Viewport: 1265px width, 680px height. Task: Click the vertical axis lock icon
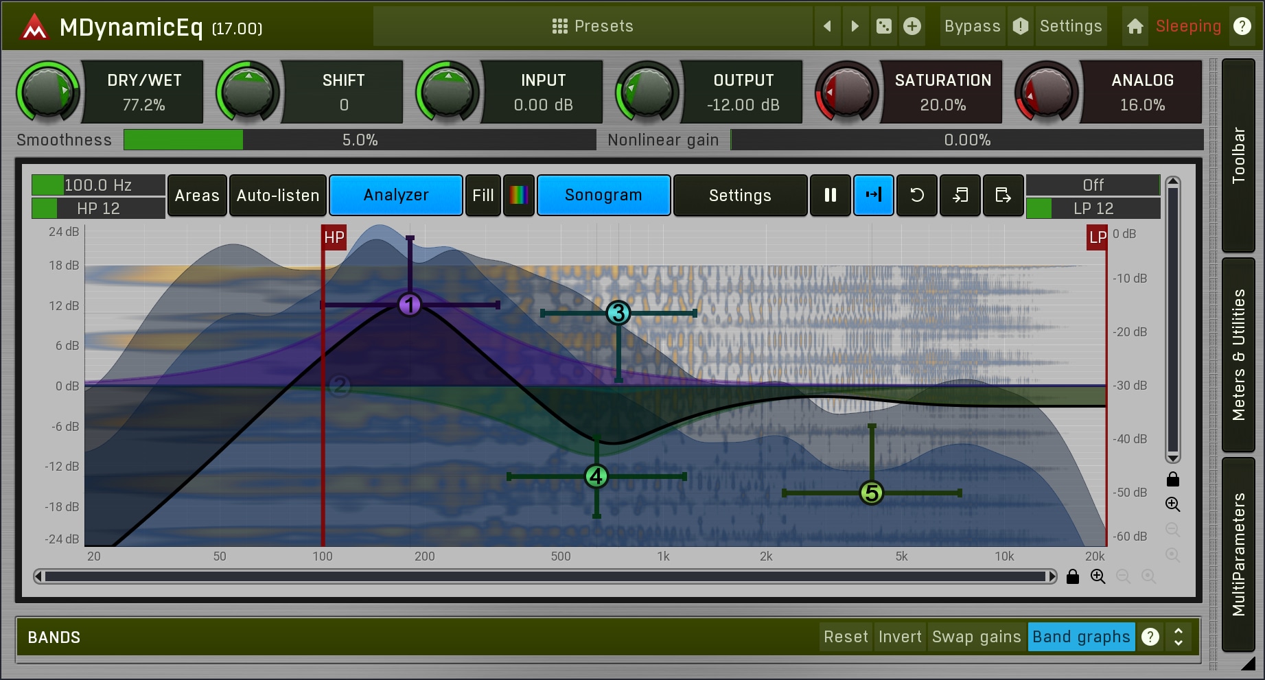(1173, 479)
